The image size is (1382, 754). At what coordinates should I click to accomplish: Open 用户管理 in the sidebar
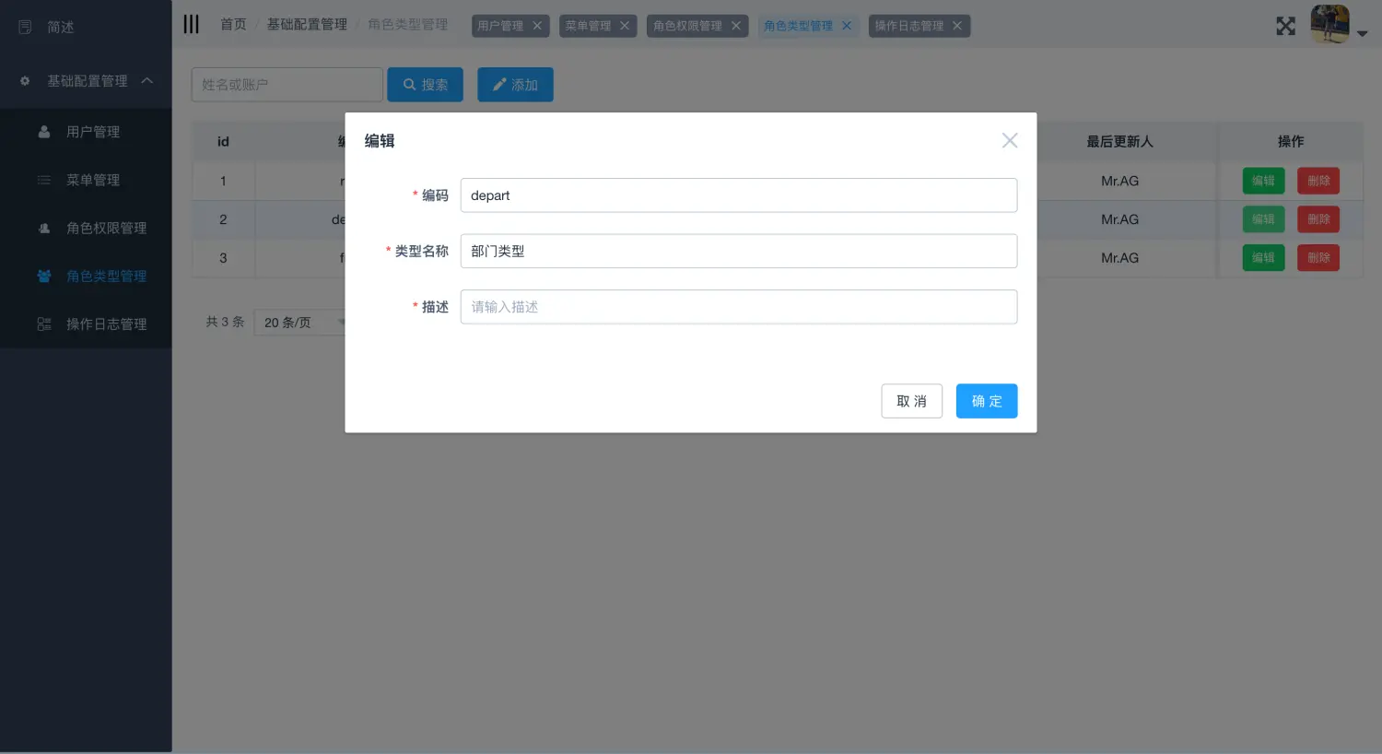pyautogui.click(x=86, y=132)
